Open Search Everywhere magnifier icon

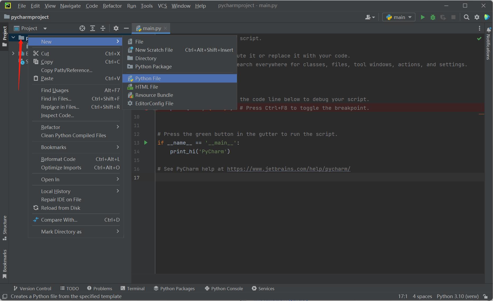click(x=466, y=17)
